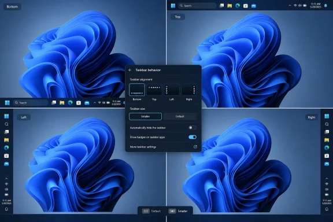Click the external-link icon beside More taskbar settings

click(x=195, y=147)
